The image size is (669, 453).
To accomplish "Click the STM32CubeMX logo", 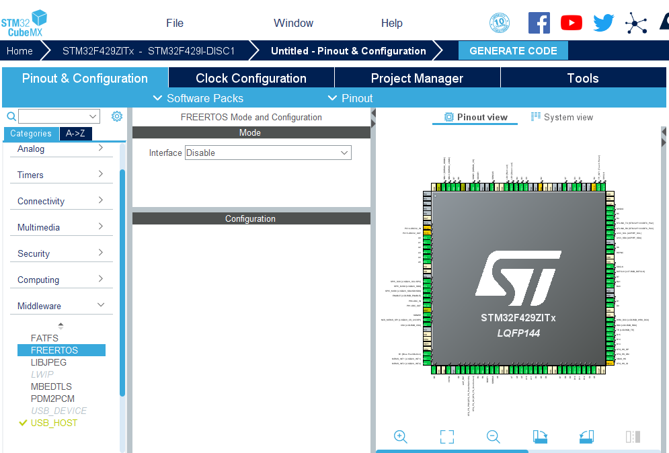I will point(24,24).
